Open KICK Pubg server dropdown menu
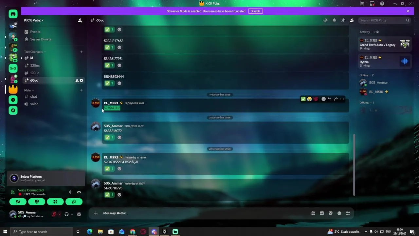The width and height of the screenshot is (419, 236). pyautogui.click(x=34, y=20)
